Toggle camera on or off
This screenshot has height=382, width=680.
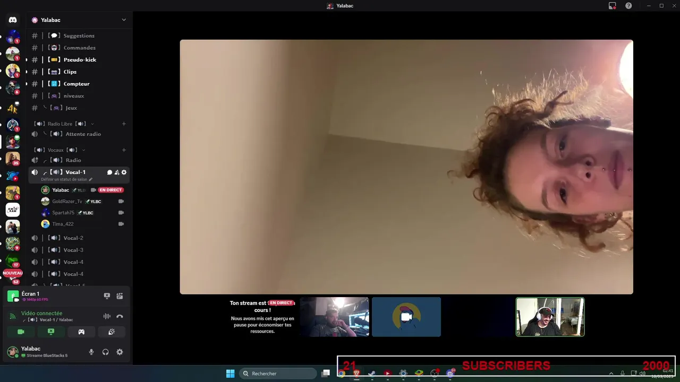[x=21, y=332]
